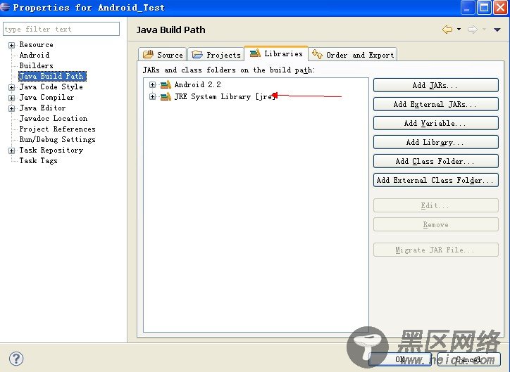The image size is (510, 372).
Task: Click the help question mark icon
Action: pyautogui.click(x=16, y=359)
